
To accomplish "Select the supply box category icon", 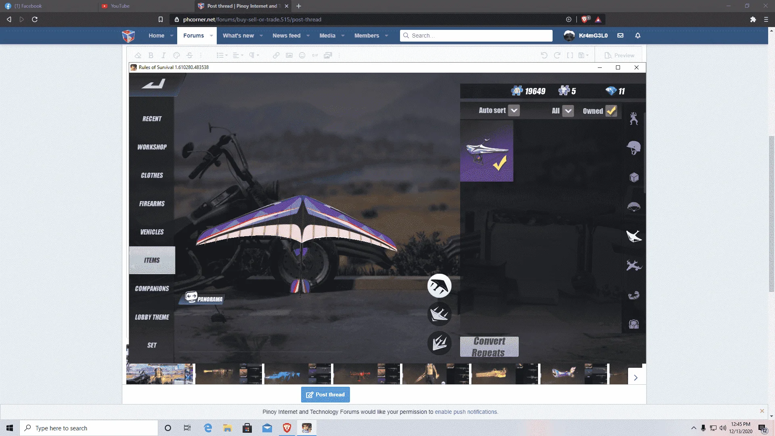I will click(x=634, y=177).
